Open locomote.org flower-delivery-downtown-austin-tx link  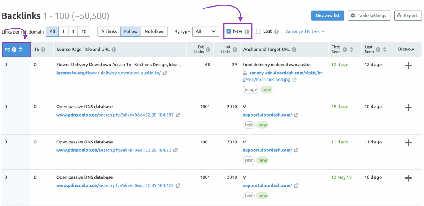(108, 73)
